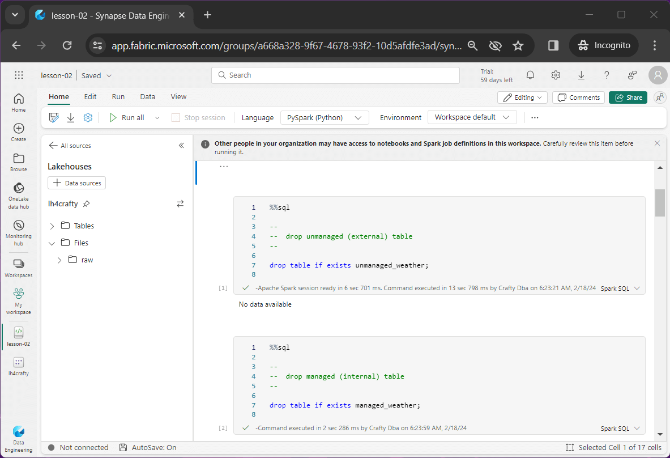Open the Language PySpark dropdown

325,117
